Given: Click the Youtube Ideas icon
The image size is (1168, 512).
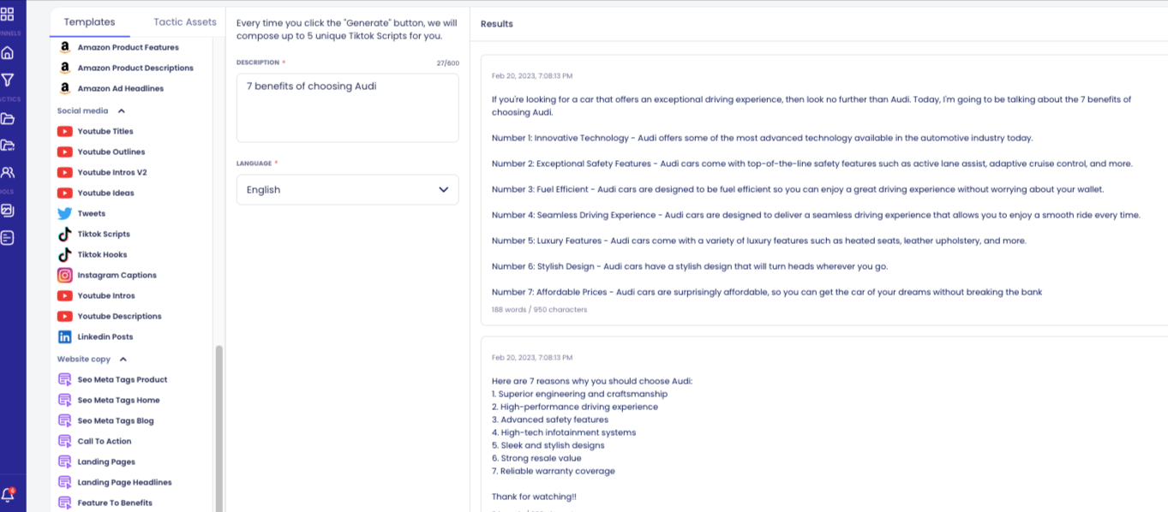Looking at the screenshot, I should [x=64, y=193].
